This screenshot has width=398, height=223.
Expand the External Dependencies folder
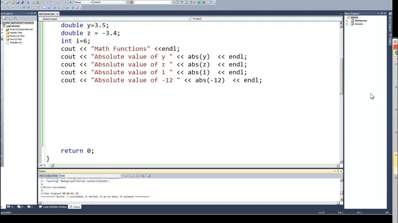[2, 29]
